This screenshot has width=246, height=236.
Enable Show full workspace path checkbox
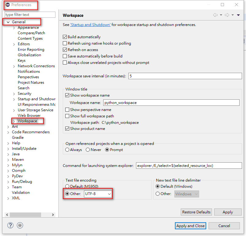67,116
